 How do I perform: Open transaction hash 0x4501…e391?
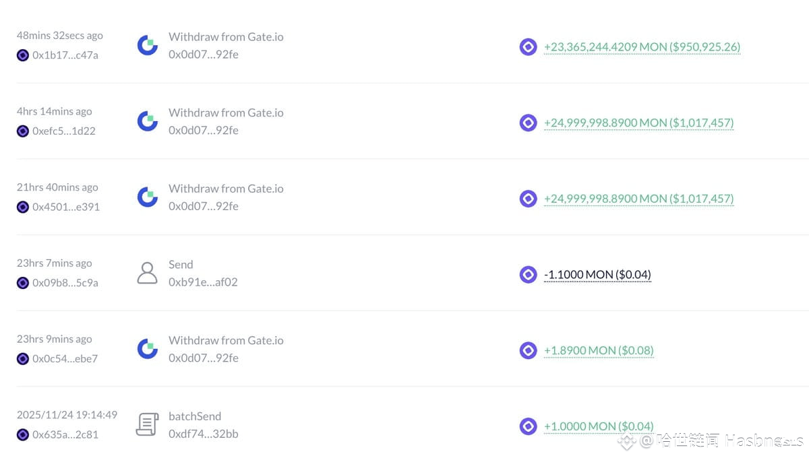[x=66, y=207]
